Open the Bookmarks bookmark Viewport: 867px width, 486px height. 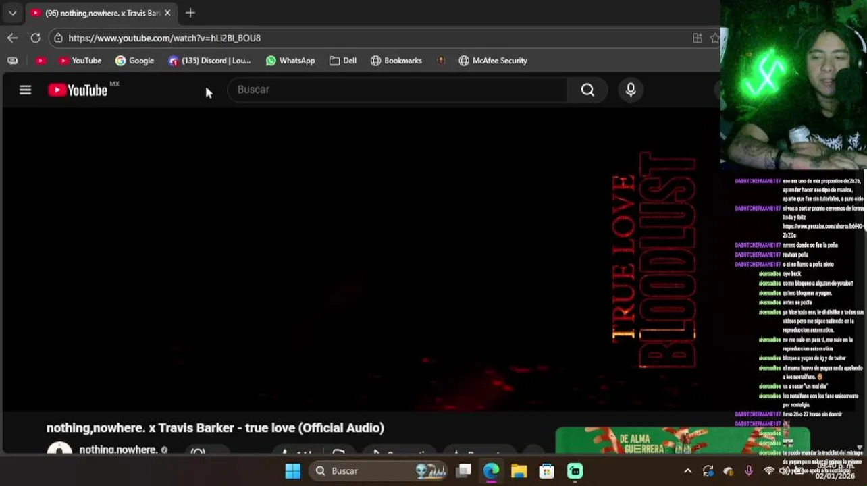click(x=396, y=61)
